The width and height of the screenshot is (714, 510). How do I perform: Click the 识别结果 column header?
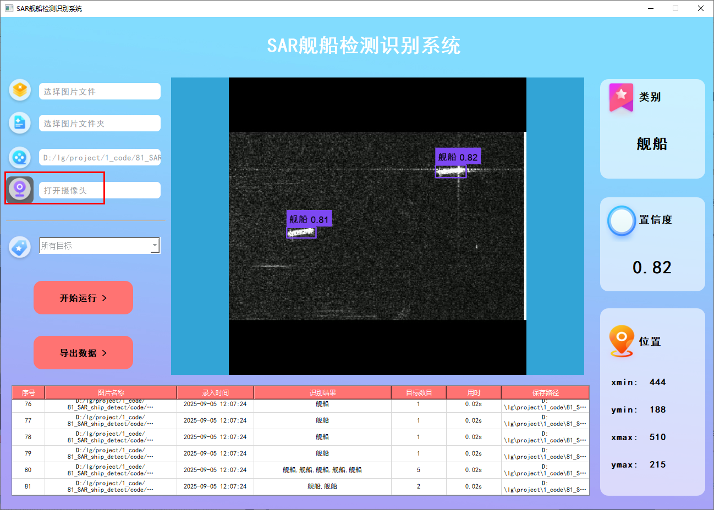pyautogui.click(x=322, y=392)
